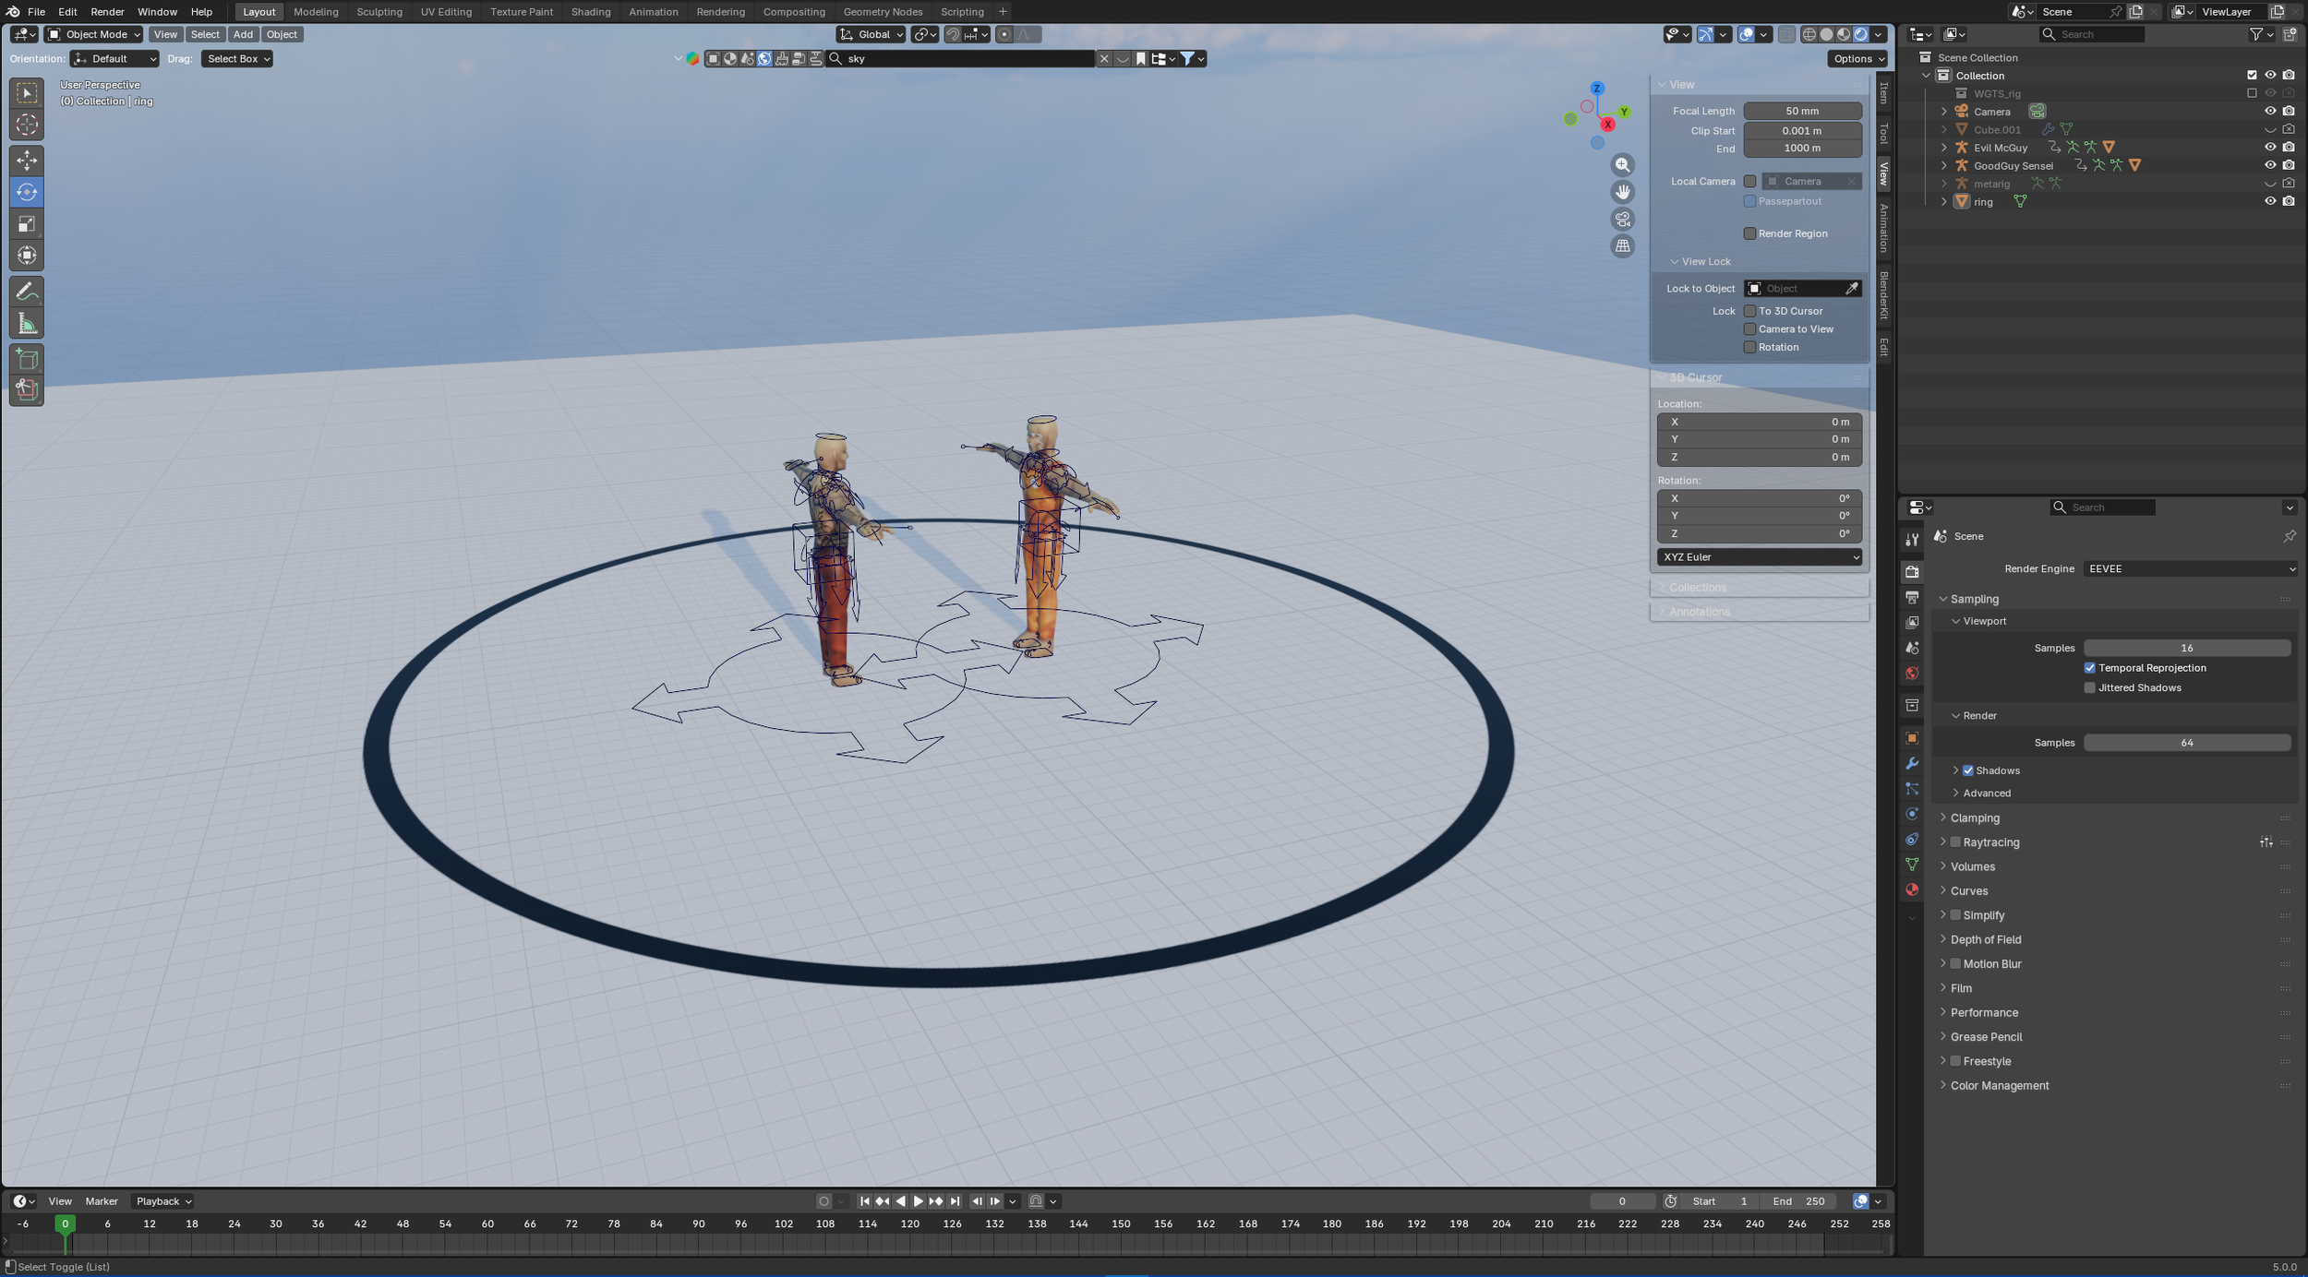Click zoom magnifier icon in viewport

coord(1622,165)
